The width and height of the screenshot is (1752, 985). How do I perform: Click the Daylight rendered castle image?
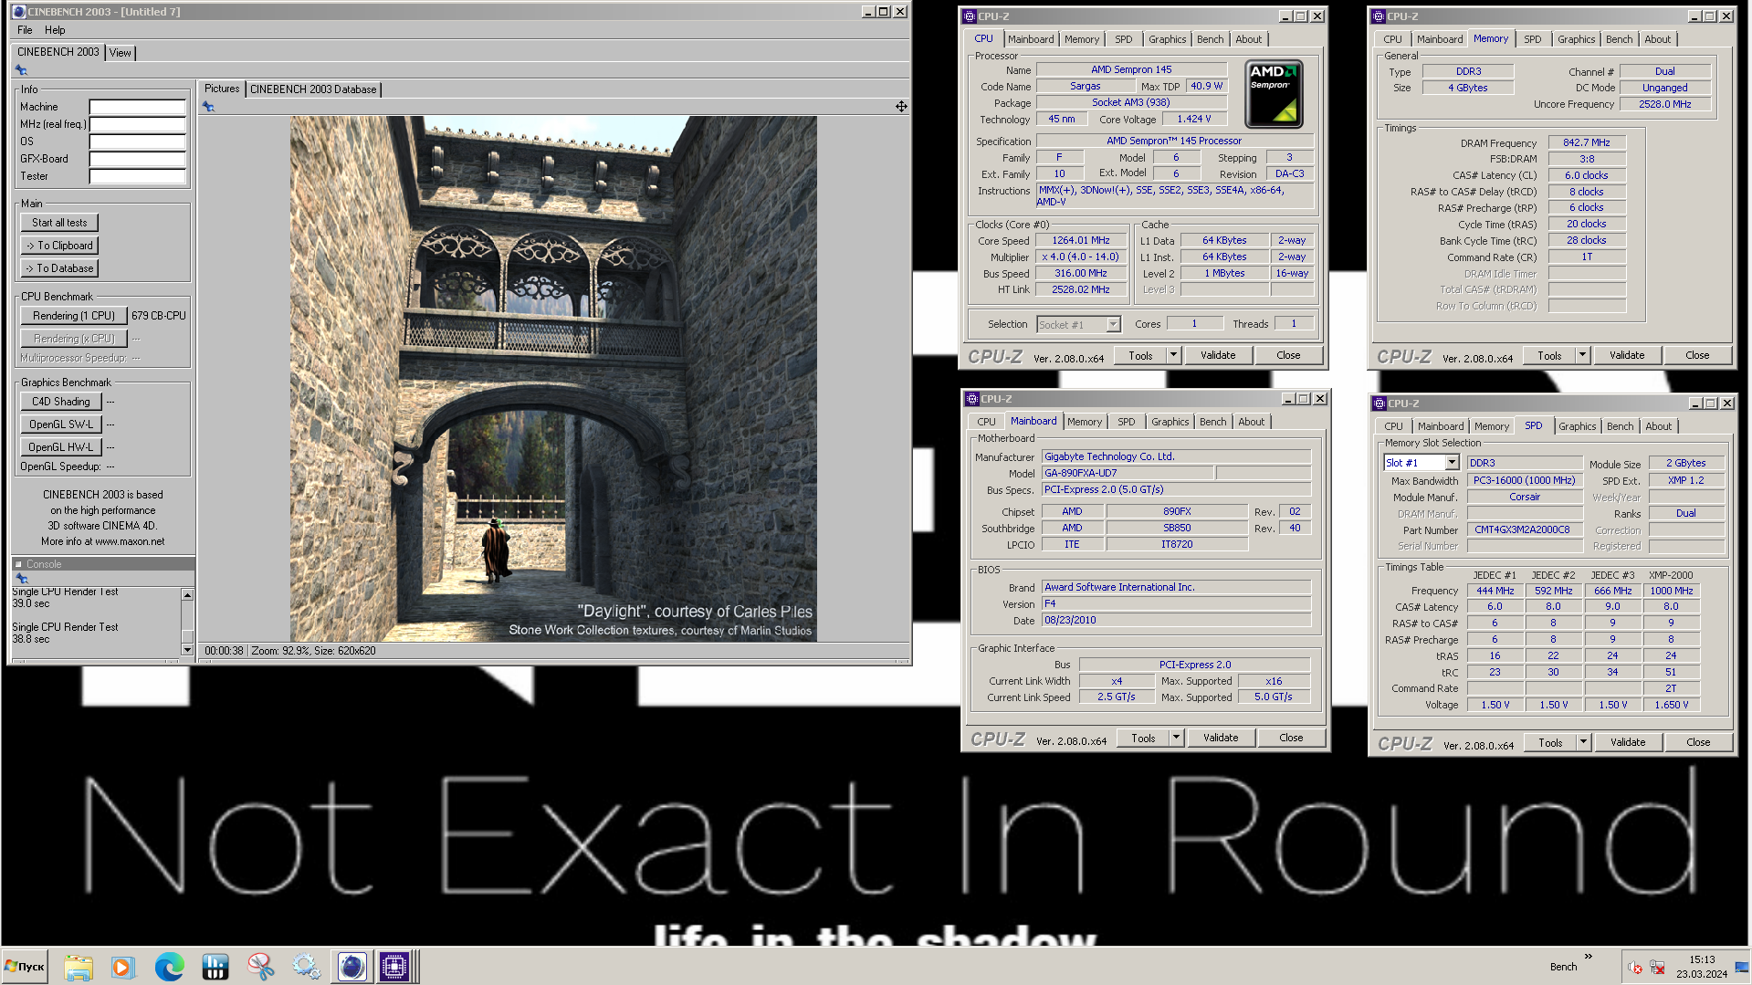click(x=553, y=379)
